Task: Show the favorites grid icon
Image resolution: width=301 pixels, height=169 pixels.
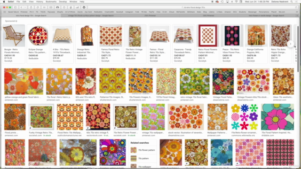Action: click(x=4, y=12)
